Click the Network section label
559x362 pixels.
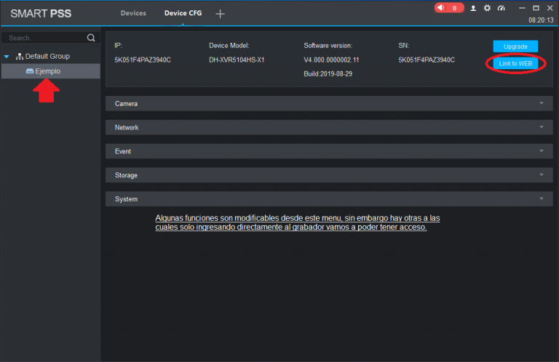coord(127,127)
